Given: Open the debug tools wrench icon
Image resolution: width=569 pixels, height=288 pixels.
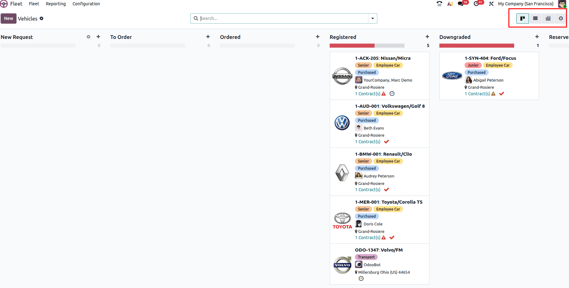Looking at the screenshot, I should (491, 4).
